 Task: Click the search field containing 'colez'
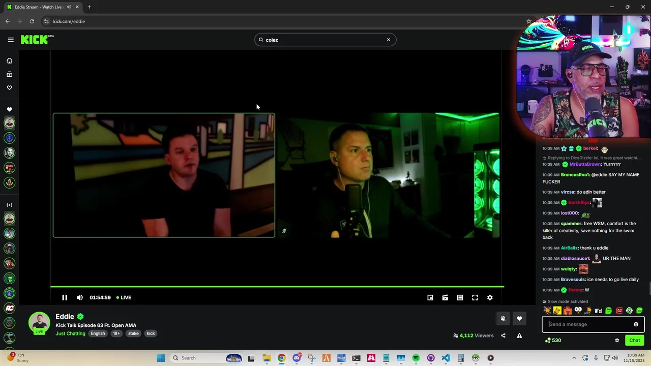tap(325, 40)
